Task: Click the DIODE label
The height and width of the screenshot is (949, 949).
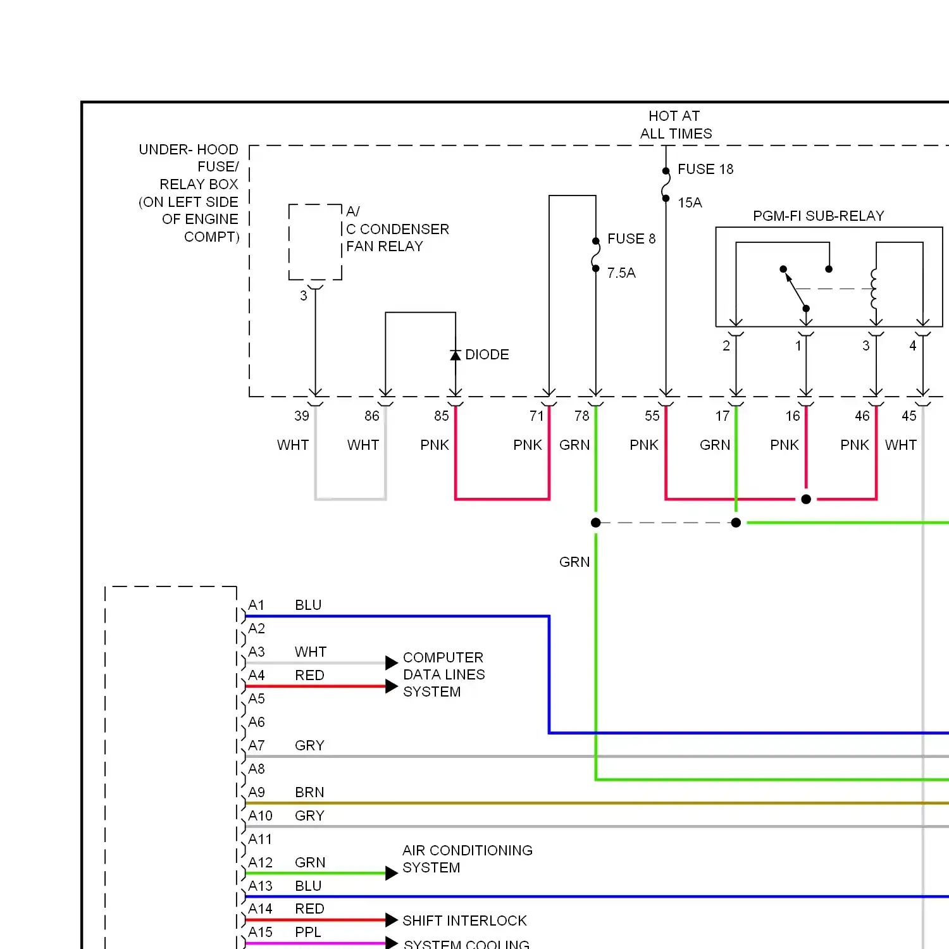Action: pos(487,354)
